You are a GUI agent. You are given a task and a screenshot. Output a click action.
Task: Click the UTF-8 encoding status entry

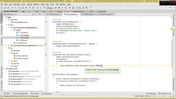pos(147,96)
